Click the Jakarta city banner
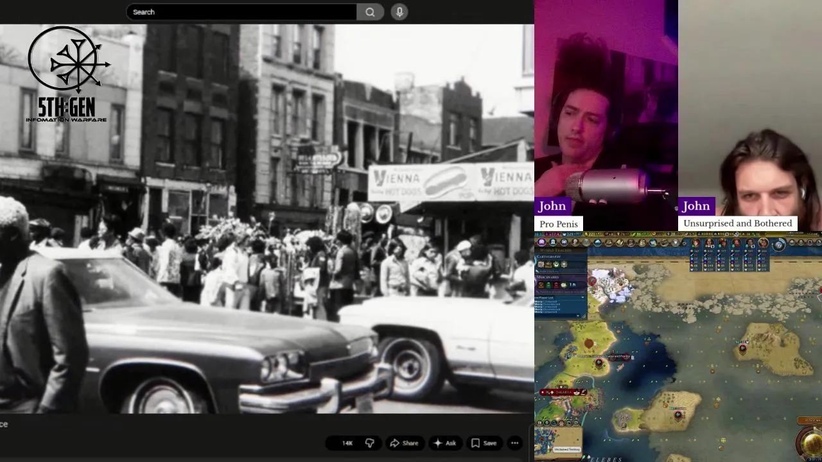 564,391
